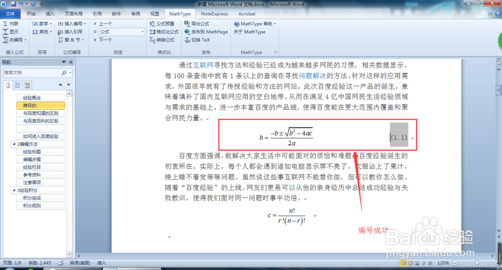This screenshot has width=502, height=270.
Task: Switch to print layout view button
Action: (x=403, y=263)
